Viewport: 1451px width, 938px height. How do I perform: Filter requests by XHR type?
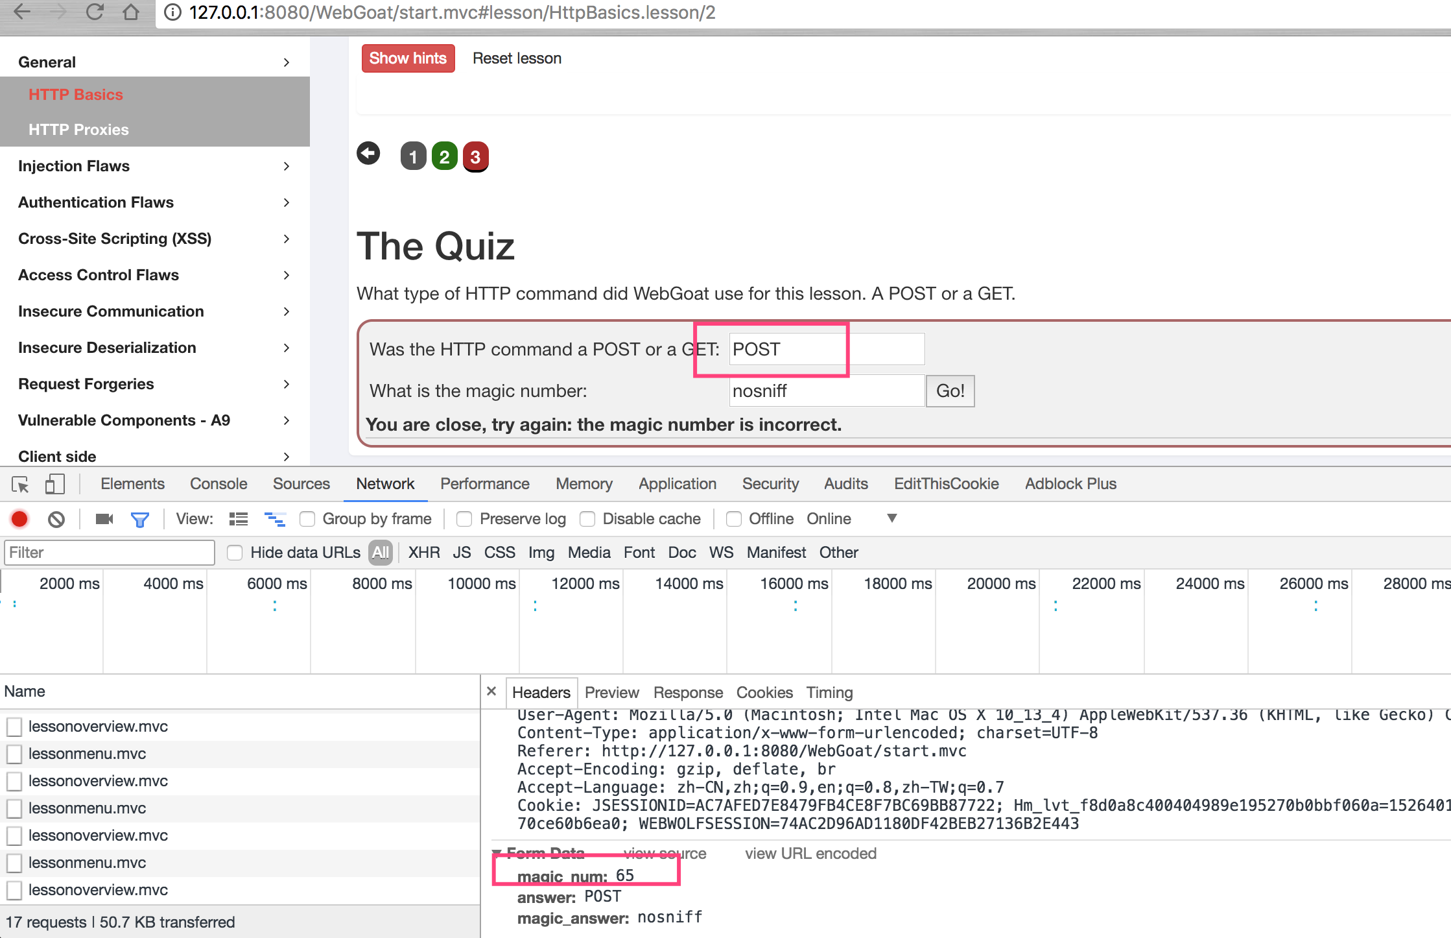424,553
